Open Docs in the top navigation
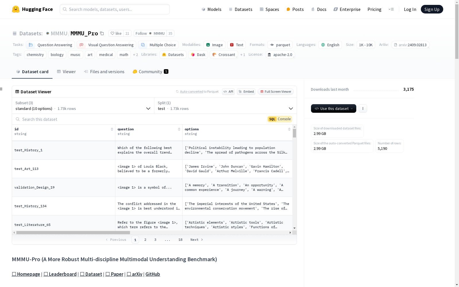 pos(319,9)
